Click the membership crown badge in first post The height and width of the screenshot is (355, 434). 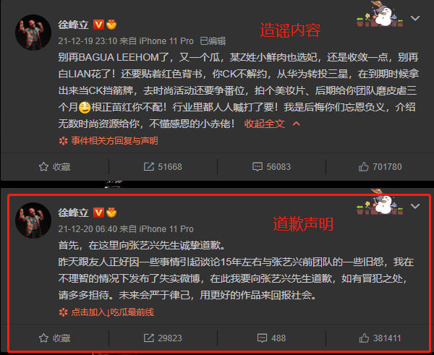111,25
